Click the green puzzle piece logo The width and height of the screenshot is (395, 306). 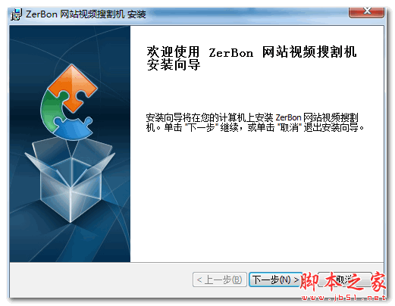click(53, 110)
